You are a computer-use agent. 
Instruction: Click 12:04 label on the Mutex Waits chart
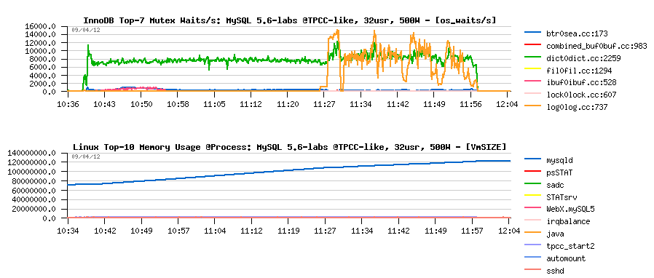(508, 103)
